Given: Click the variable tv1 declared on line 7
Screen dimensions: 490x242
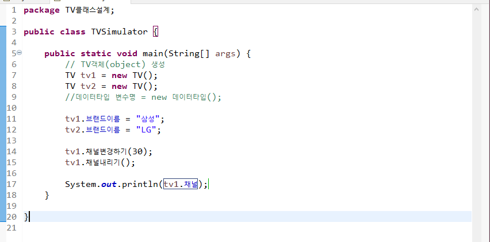Looking at the screenshot, I should (x=88, y=75).
